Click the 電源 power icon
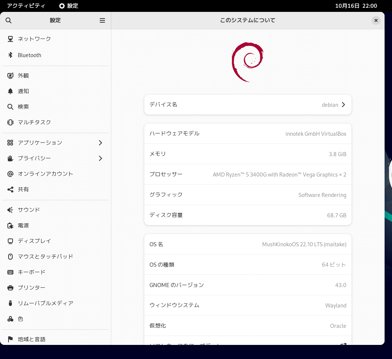Viewport: 392px width, 359px height. tap(10, 225)
